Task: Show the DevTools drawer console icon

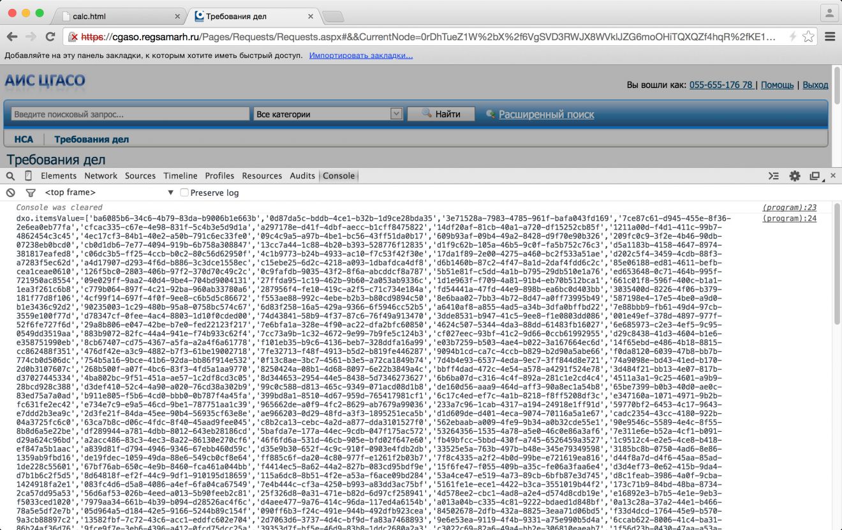Action: 774,176
